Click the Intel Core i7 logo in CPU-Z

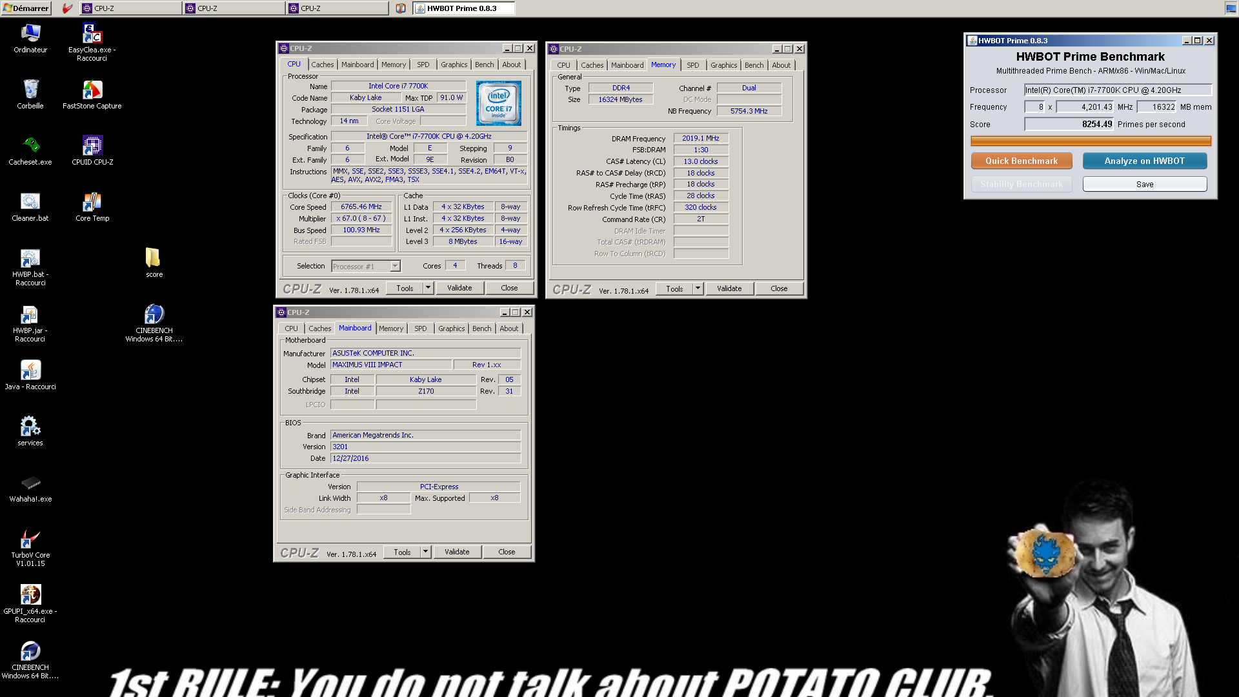tap(498, 103)
